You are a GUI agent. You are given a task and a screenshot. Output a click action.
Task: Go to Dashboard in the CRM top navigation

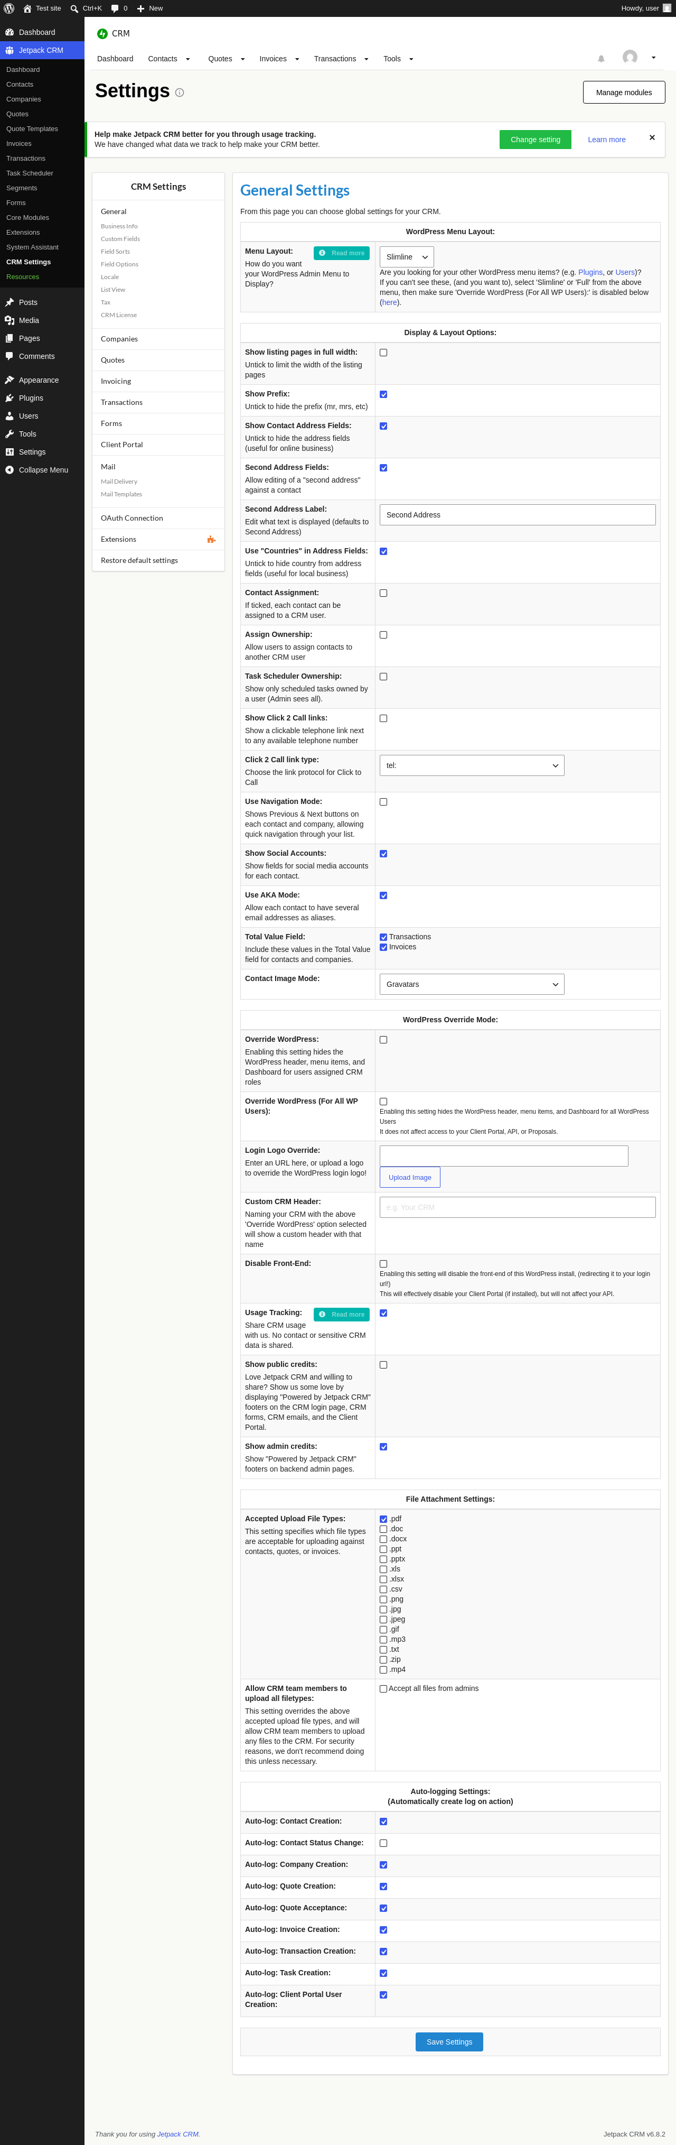pos(115,59)
